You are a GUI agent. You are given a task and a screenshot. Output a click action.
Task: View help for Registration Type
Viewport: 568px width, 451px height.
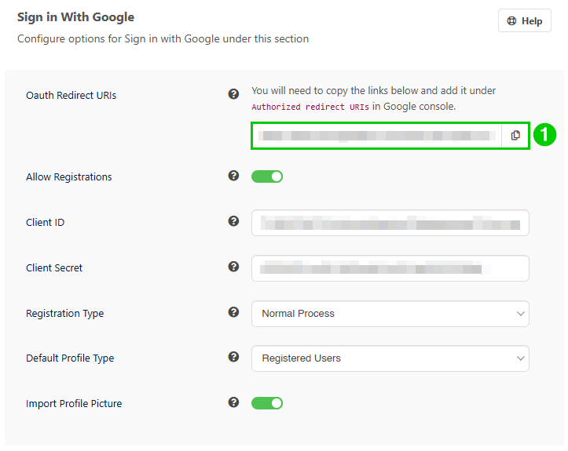point(233,312)
